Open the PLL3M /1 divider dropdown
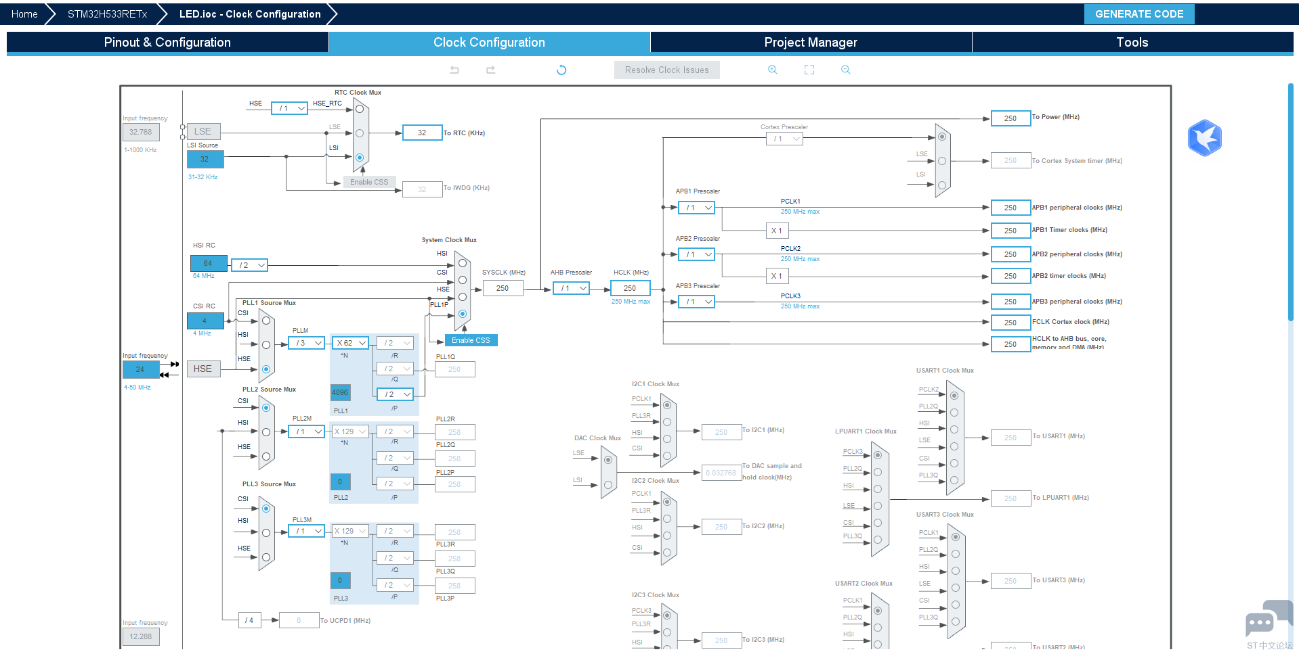The image size is (1299, 656). 306,531
